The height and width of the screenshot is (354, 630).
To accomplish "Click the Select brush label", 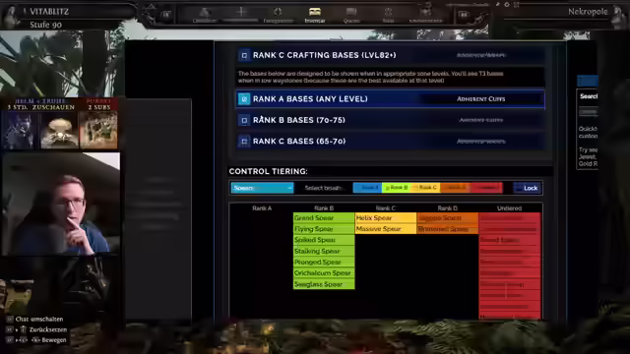I will tap(323, 188).
